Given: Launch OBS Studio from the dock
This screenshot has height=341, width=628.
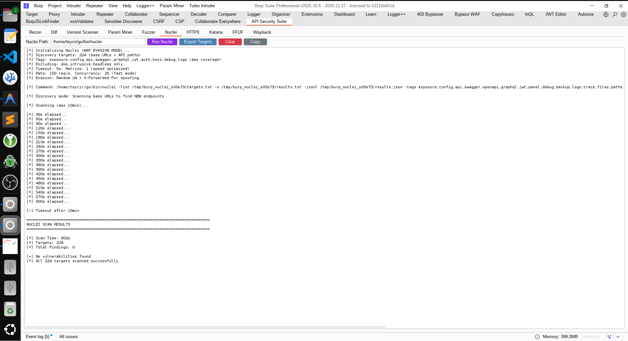Looking at the screenshot, I should [x=10, y=182].
